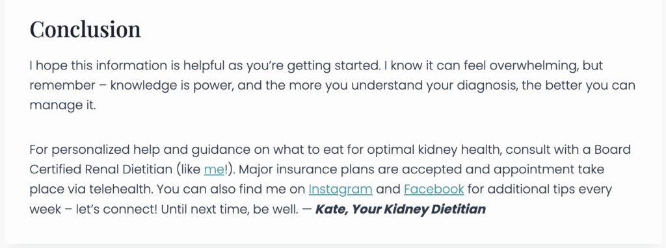Click the word "overwhelming" in first paragraph
The height and width of the screenshot is (248, 666).
coord(521,66)
